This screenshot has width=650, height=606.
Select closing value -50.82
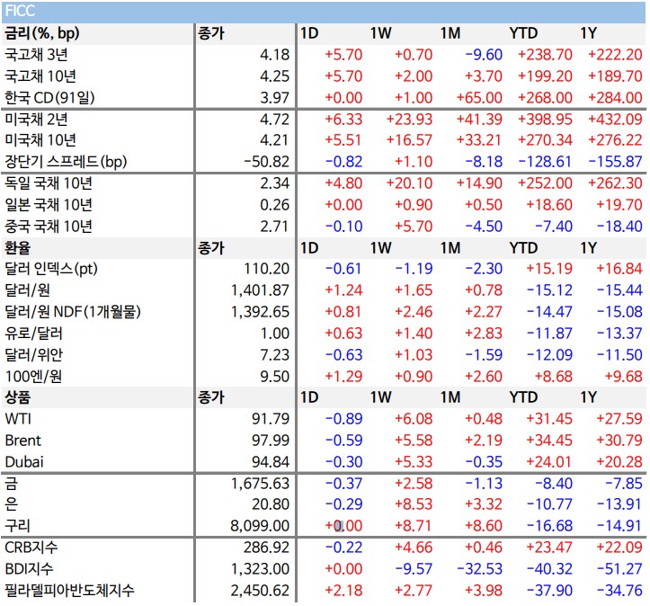click(266, 162)
